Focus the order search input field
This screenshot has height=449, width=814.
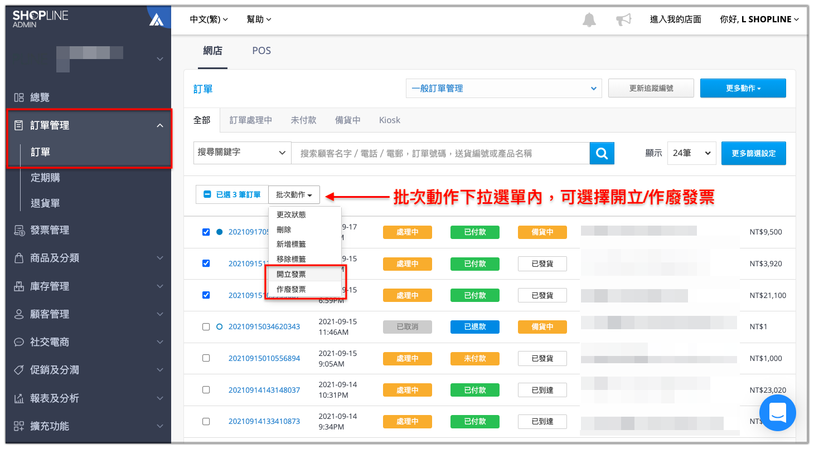(440, 153)
